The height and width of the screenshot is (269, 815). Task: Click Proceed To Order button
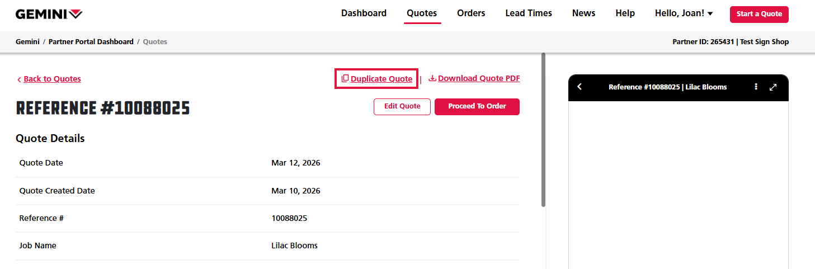point(477,106)
